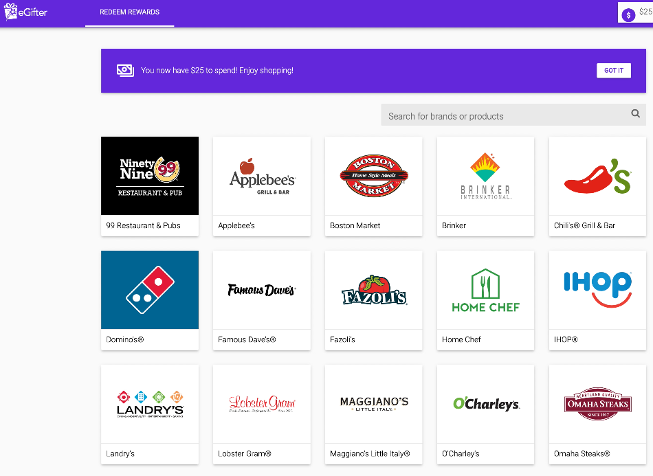Click the 'Lobster Gram®' text label
Image resolution: width=653 pixels, height=476 pixels.
(245, 453)
